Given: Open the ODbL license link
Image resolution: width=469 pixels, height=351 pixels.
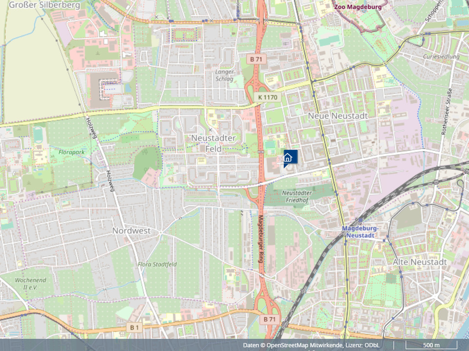Looking at the screenshot, I should pyautogui.click(x=371, y=345).
